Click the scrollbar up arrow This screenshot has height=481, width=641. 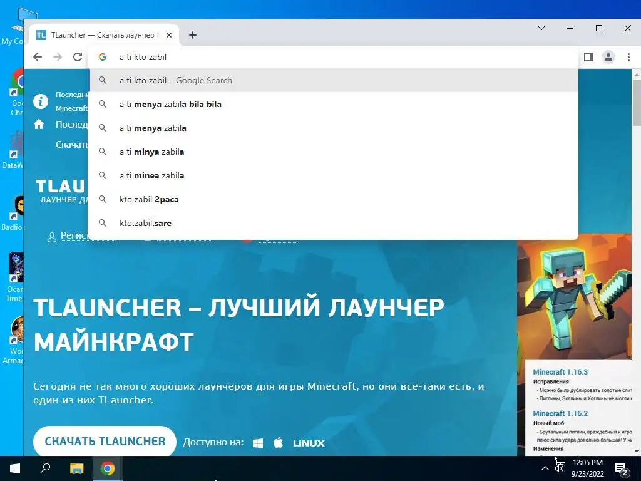point(637,74)
